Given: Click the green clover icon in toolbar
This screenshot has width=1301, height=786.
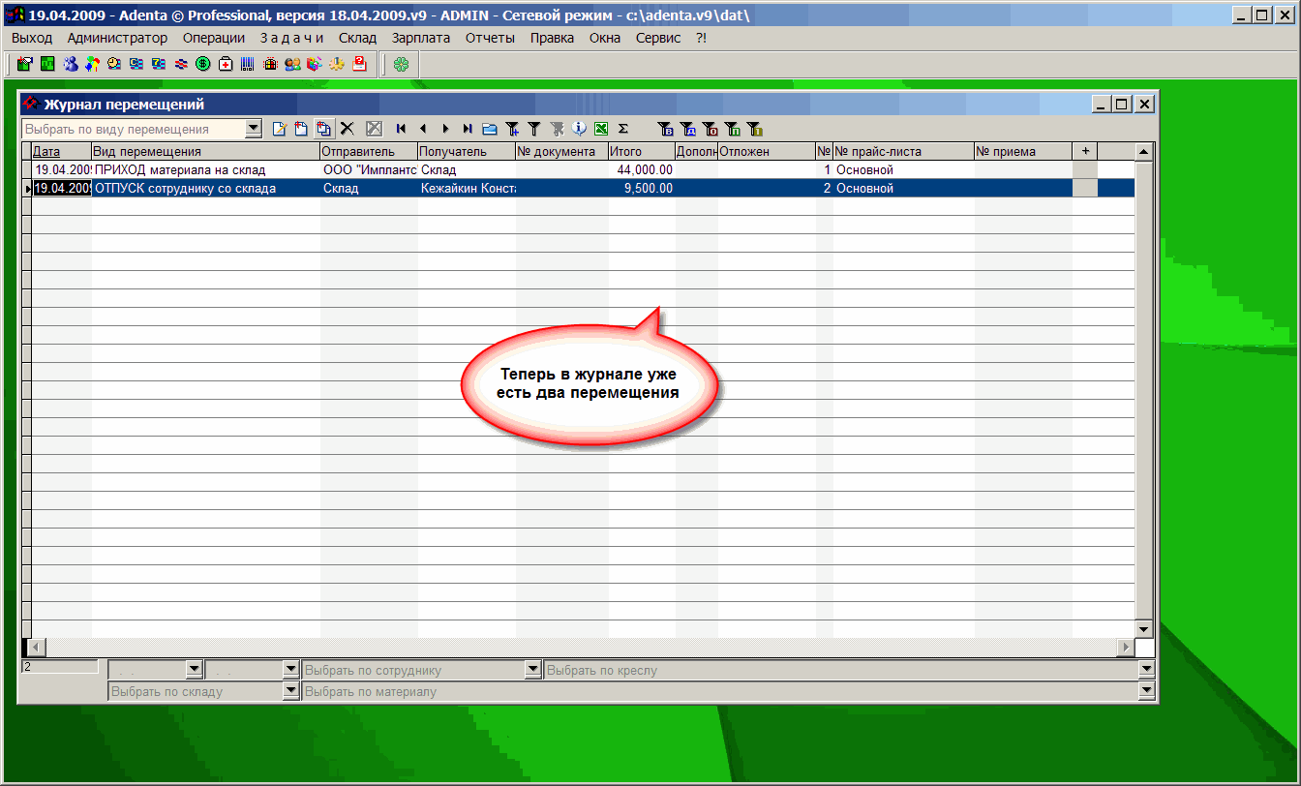Looking at the screenshot, I should point(401,65).
